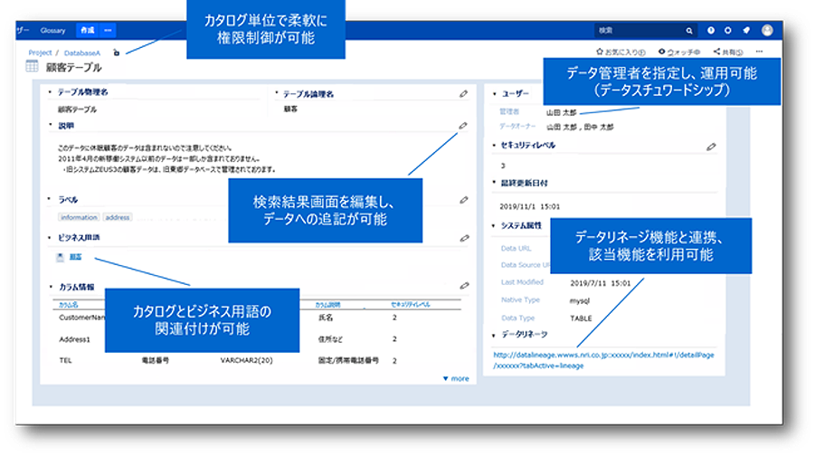Open the dropdown next to 作成 button
The height and width of the screenshot is (456, 815).
[109, 30]
